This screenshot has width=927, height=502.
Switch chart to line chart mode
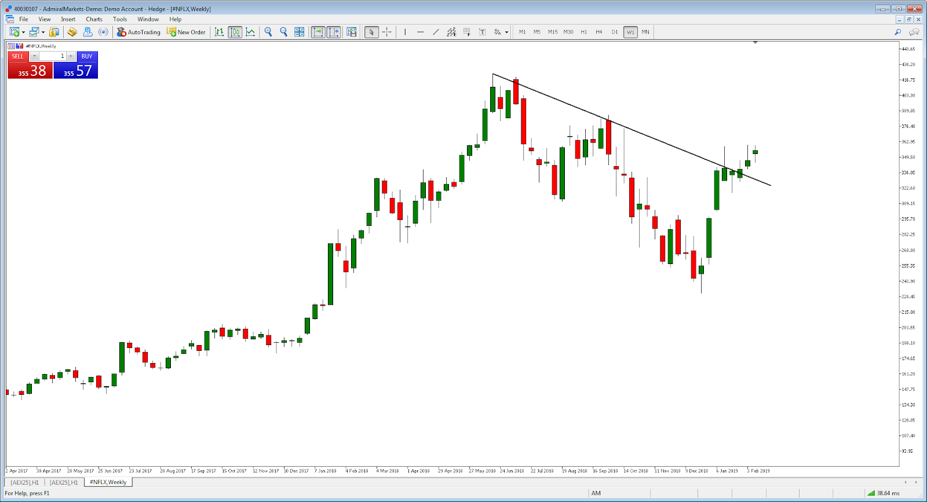tap(250, 32)
